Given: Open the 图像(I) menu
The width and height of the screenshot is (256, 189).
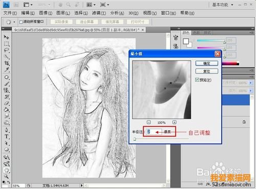Looking at the screenshot, I should (46, 13).
